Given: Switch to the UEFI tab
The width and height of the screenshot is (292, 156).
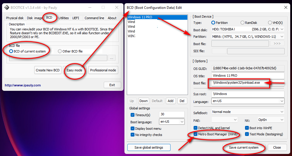Looking at the screenshot, I should click(76, 18).
